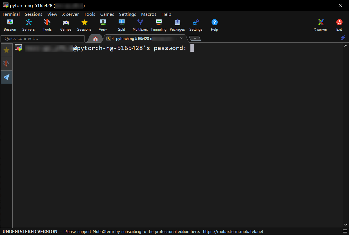Focus the Quick connect input field

coord(43,39)
